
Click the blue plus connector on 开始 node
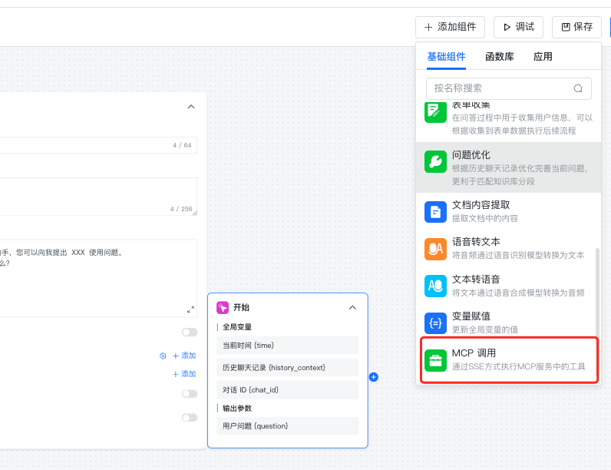[373, 377]
